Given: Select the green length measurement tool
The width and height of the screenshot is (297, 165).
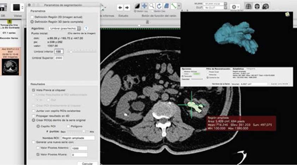Looking at the screenshot, I should [x=173, y=6].
